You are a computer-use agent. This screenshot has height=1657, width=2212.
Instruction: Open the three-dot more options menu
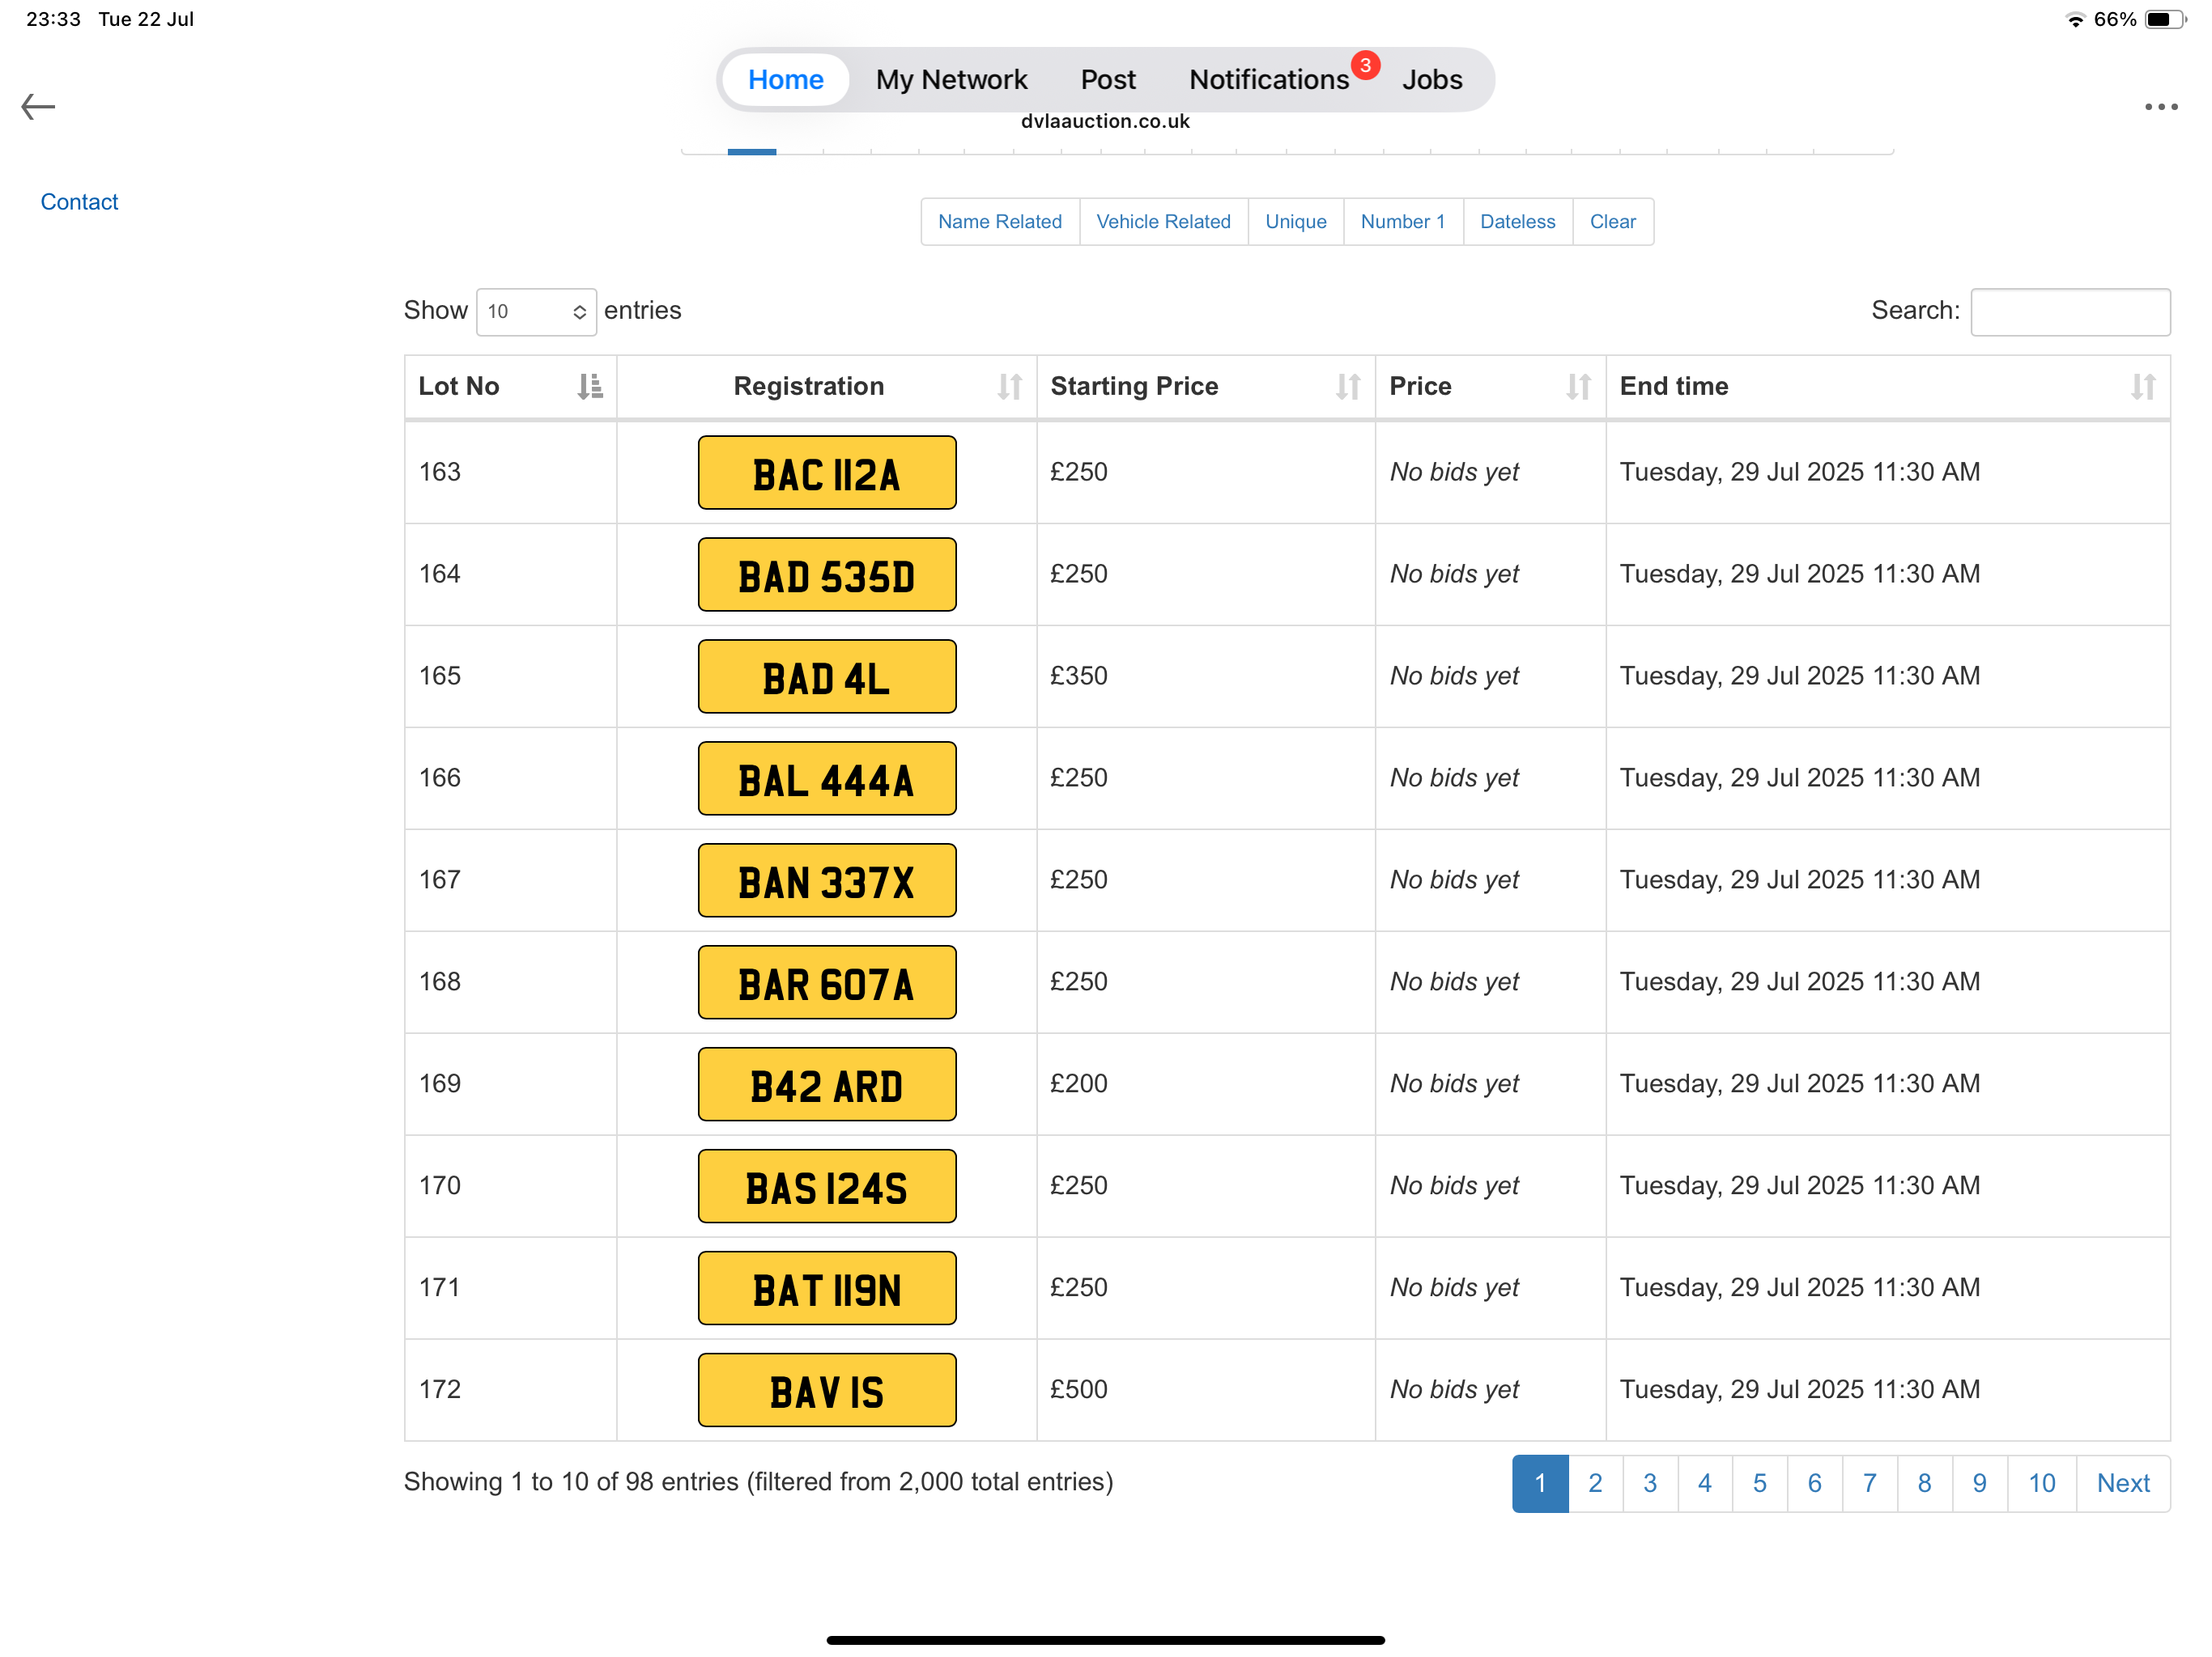(2160, 107)
